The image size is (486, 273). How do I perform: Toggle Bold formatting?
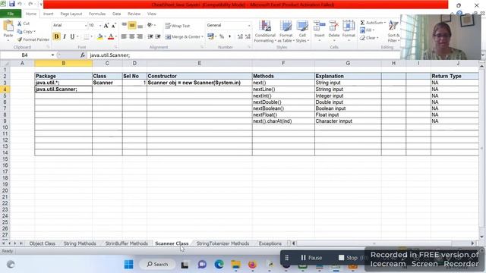pyautogui.click(x=56, y=36)
